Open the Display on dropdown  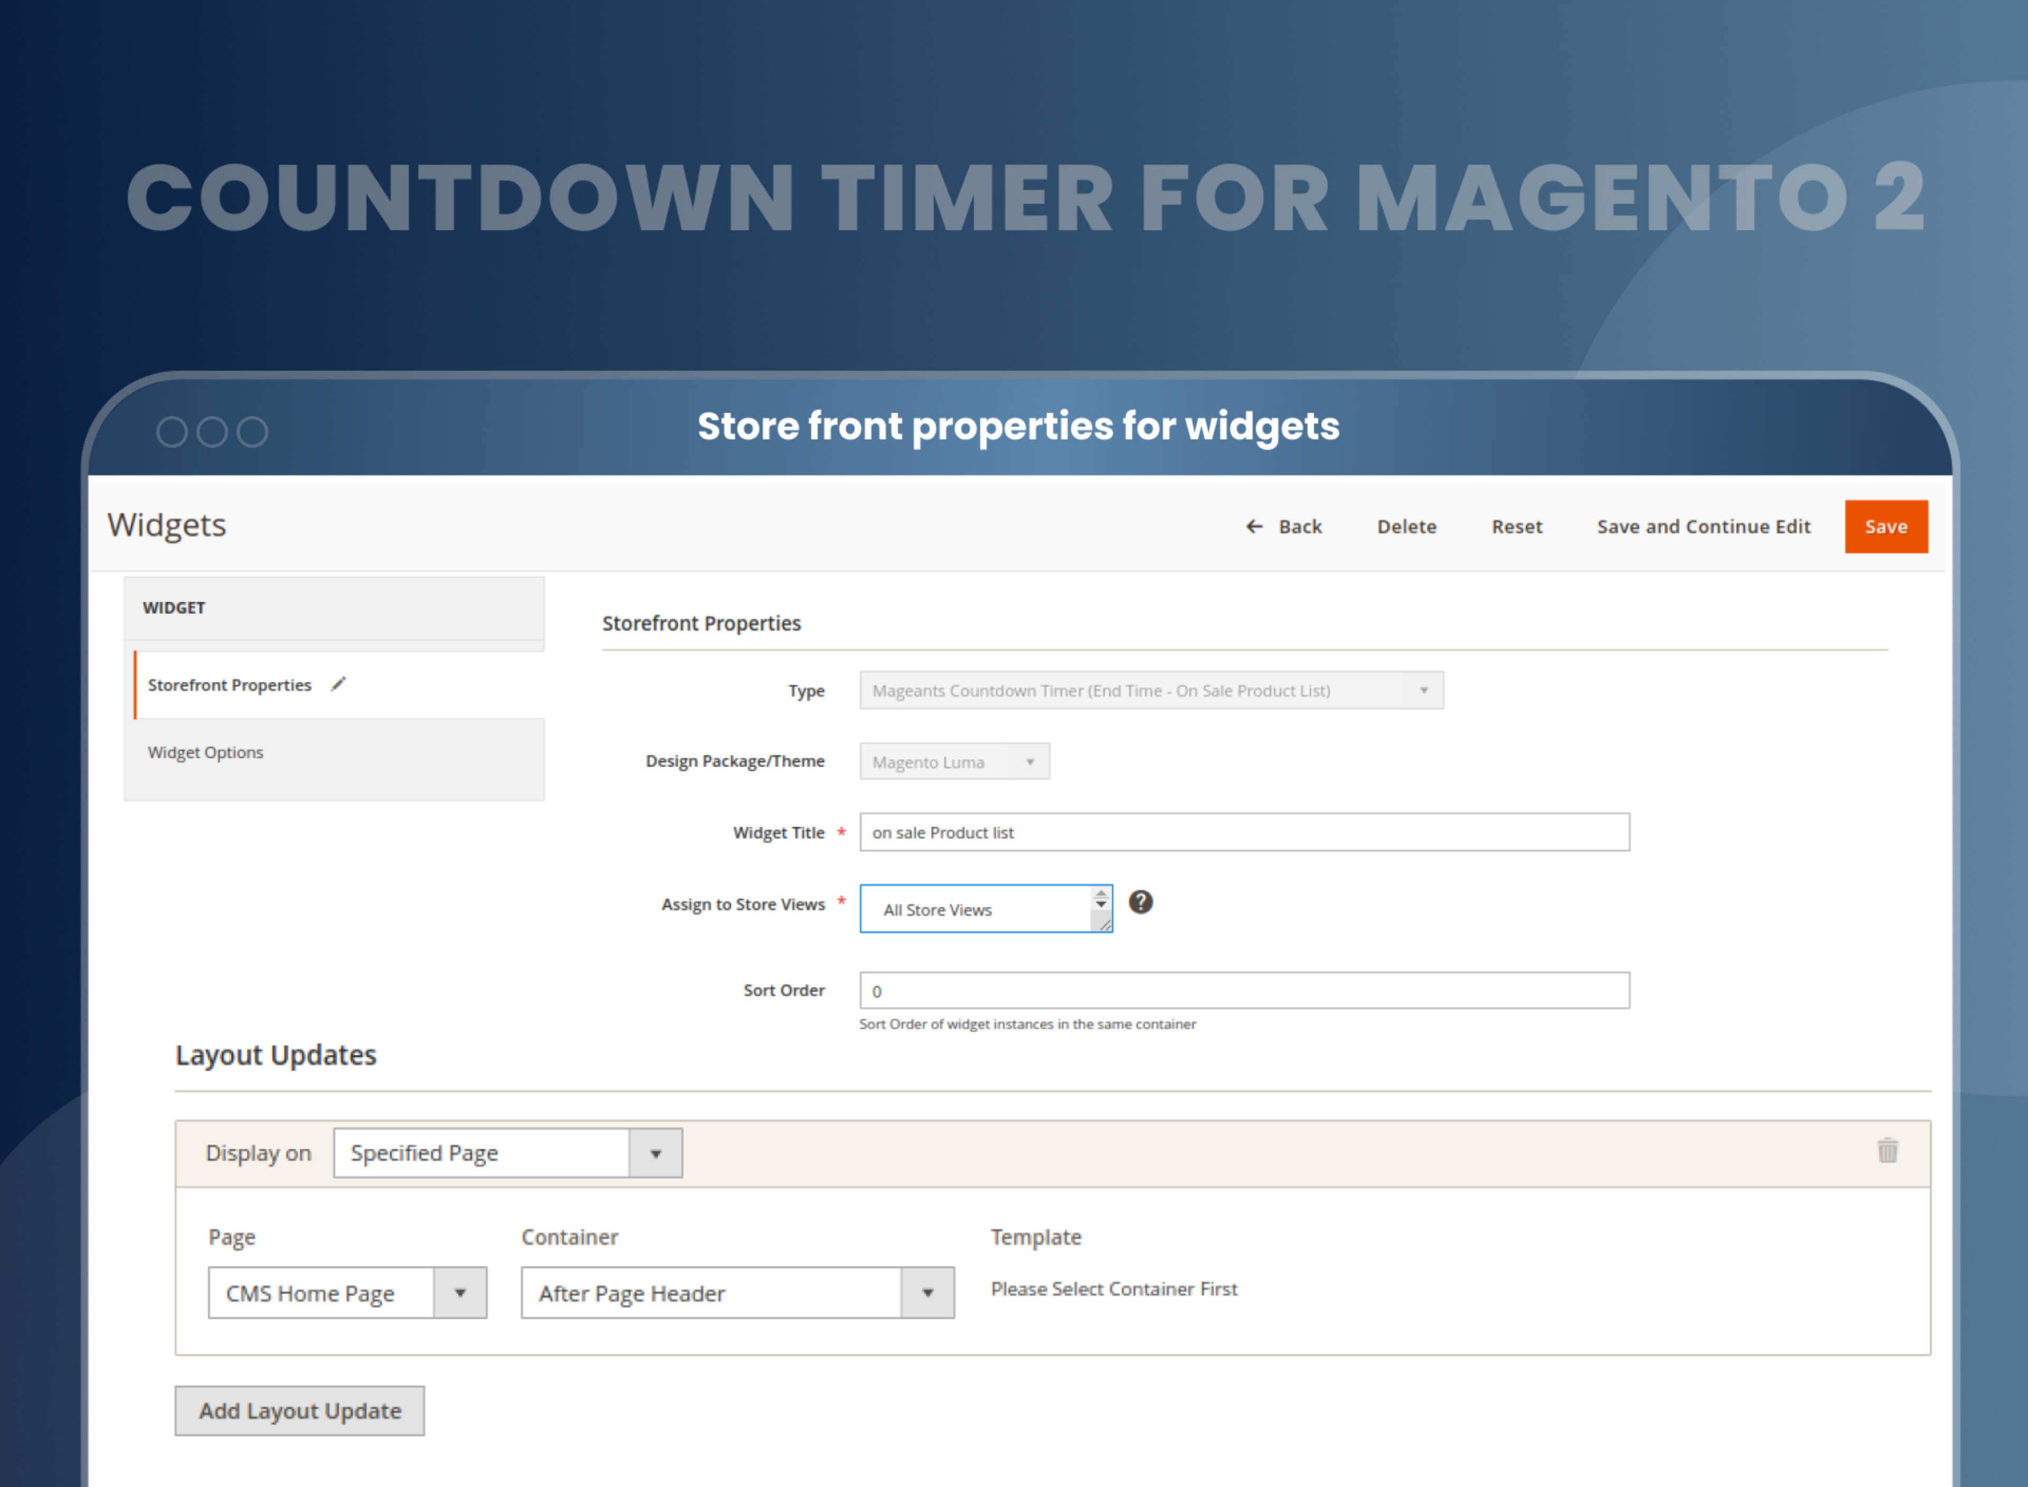click(508, 1153)
